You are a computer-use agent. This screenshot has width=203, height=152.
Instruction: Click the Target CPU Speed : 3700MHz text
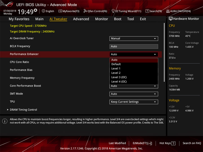[28, 26]
